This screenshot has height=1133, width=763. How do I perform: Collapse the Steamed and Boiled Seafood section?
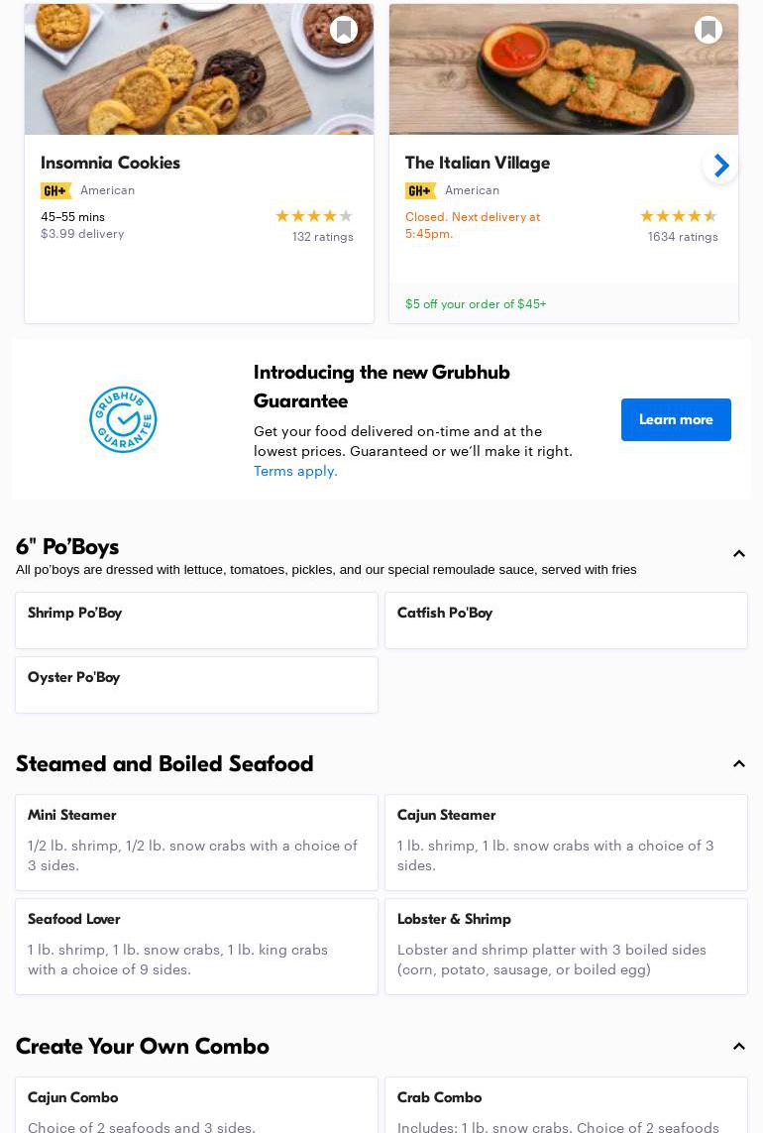(738, 764)
